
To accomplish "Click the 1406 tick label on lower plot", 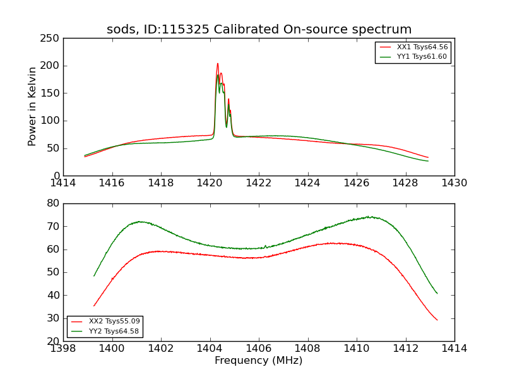I will tap(259, 349).
